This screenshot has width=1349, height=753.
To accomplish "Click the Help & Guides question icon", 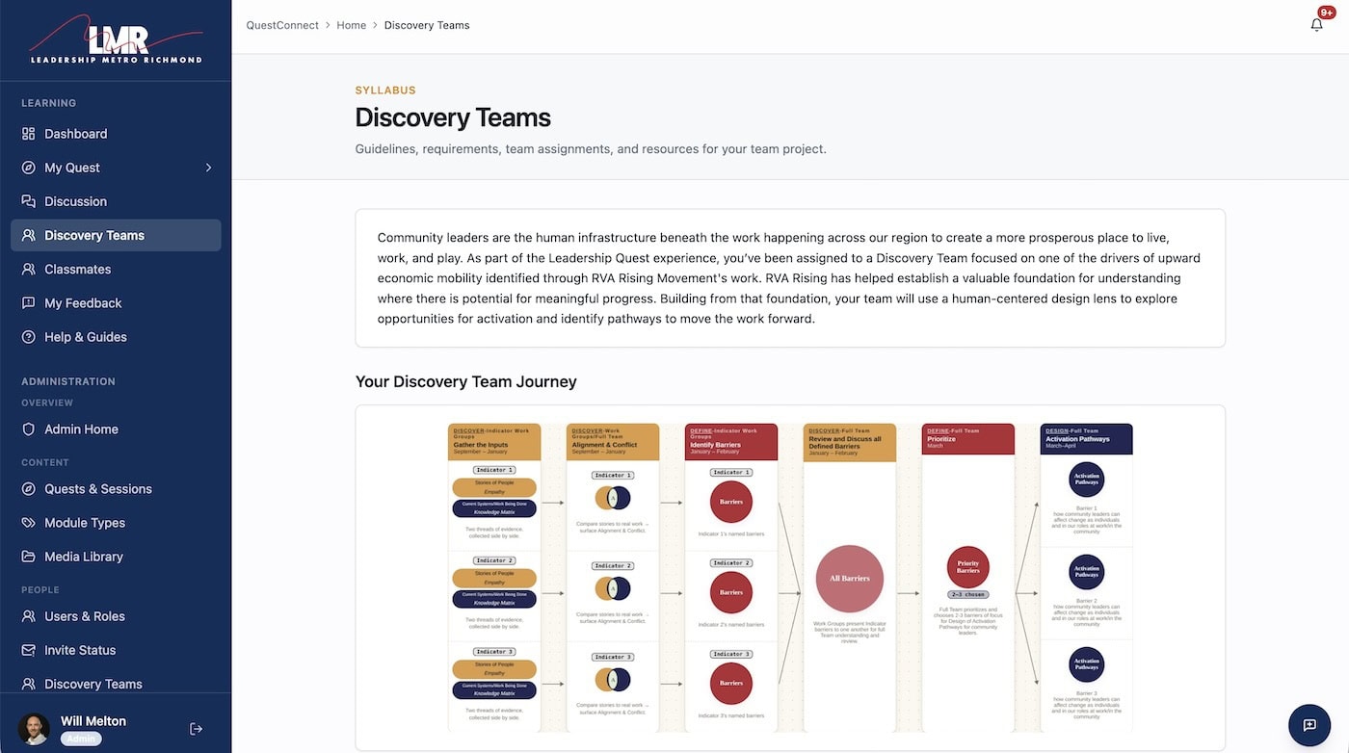I will coord(29,337).
